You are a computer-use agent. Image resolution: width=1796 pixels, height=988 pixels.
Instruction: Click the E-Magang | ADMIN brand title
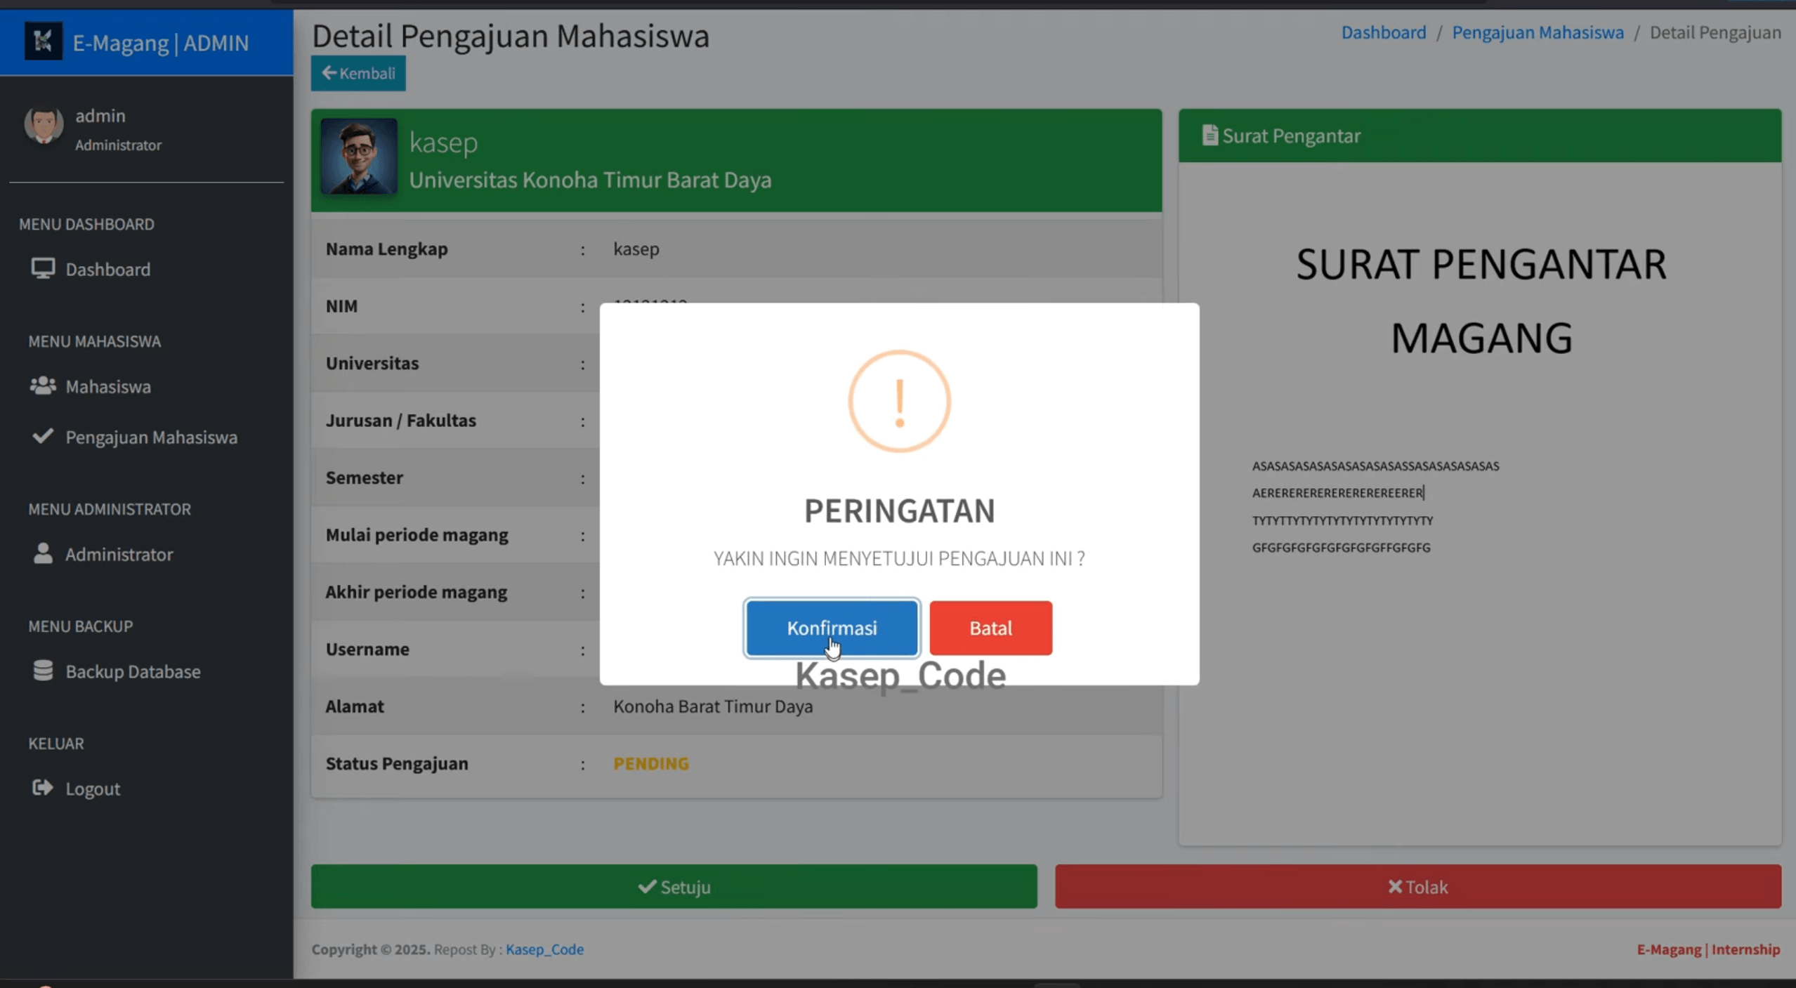[161, 43]
